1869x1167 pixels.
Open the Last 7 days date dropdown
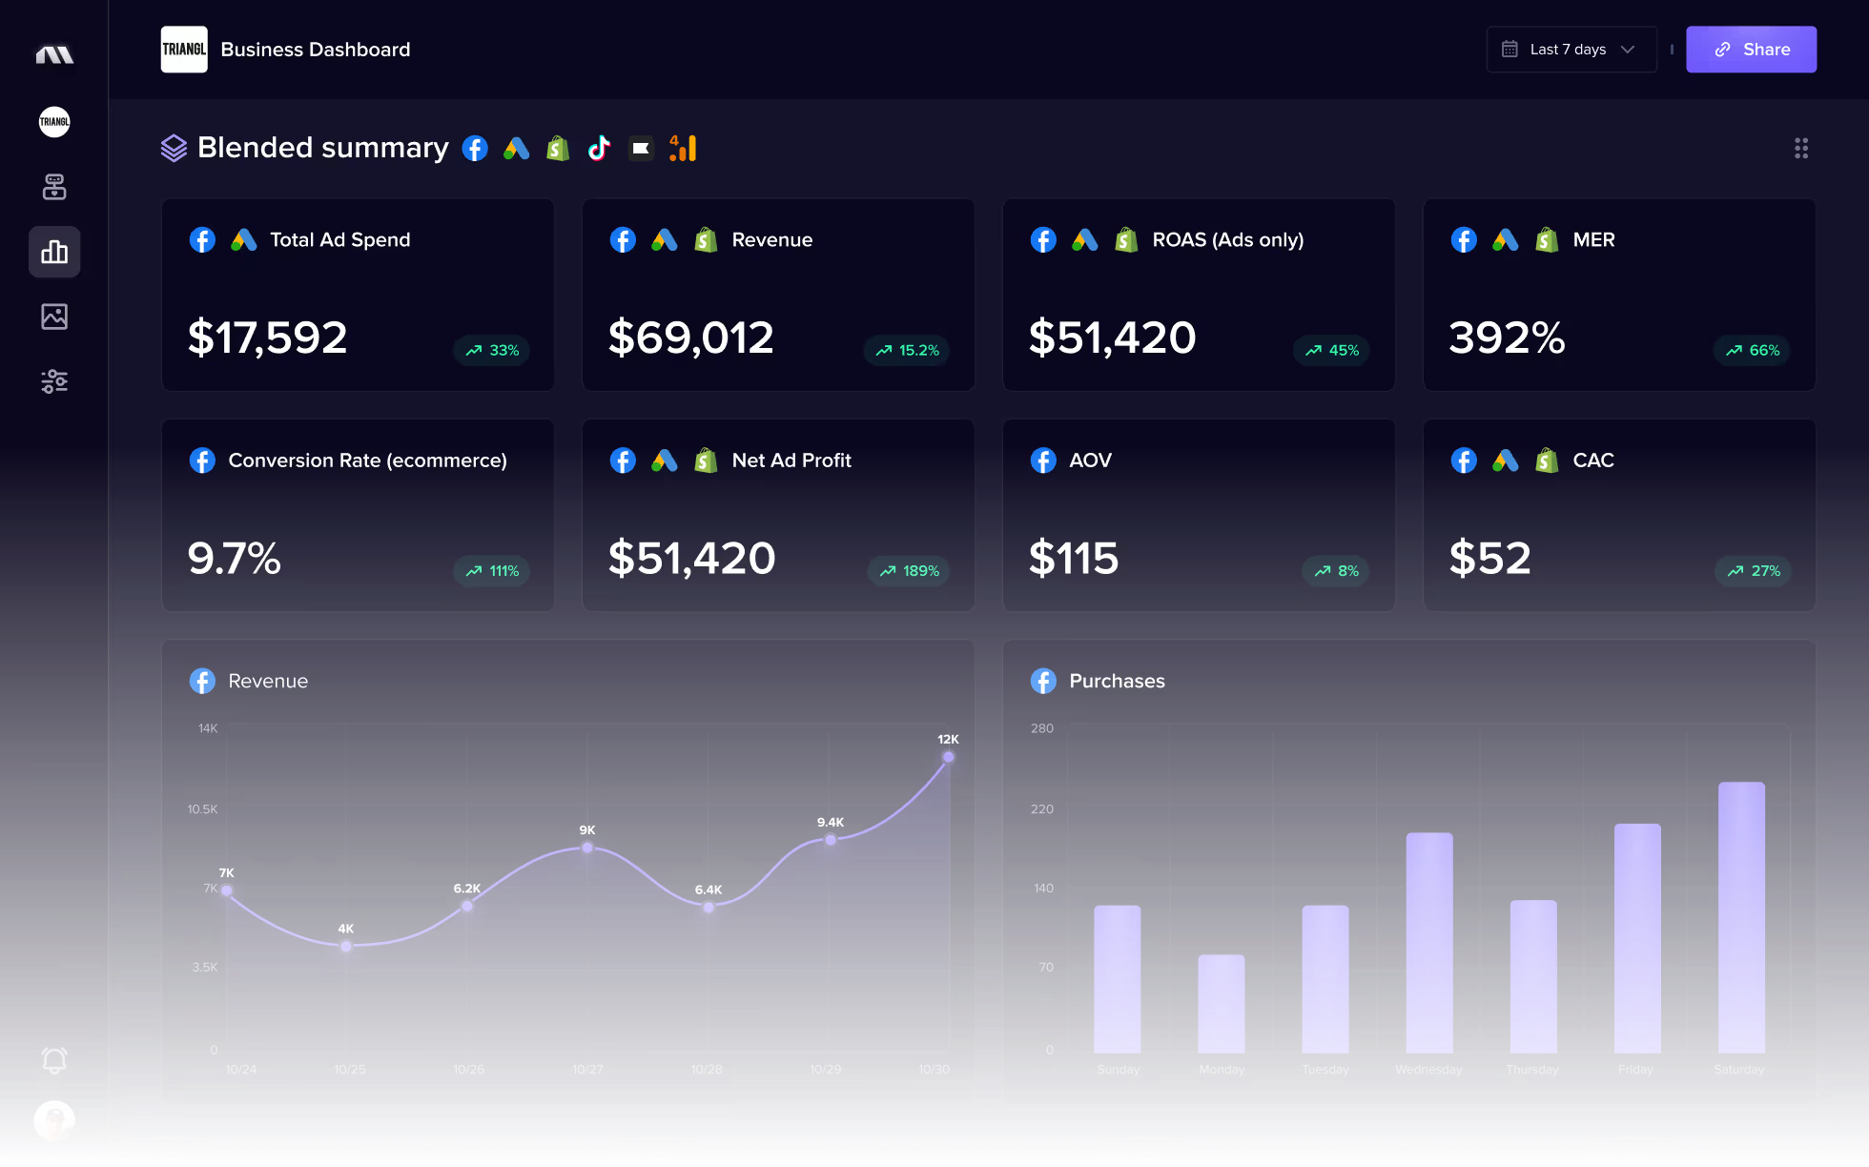(1570, 50)
